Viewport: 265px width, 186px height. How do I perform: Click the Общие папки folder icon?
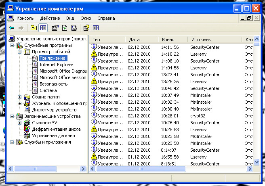pyautogui.click(x=27, y=97)
